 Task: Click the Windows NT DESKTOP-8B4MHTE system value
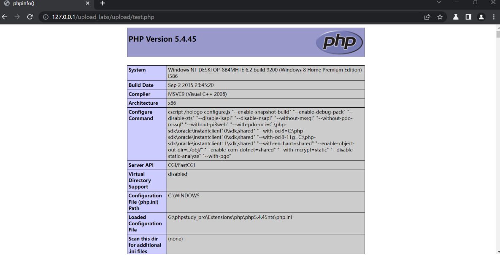(265, 73)
